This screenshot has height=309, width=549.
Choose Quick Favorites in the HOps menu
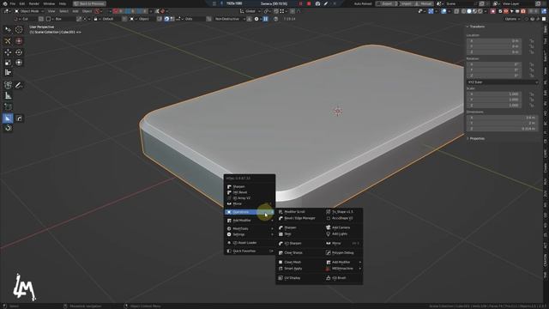tap(250, 251)
